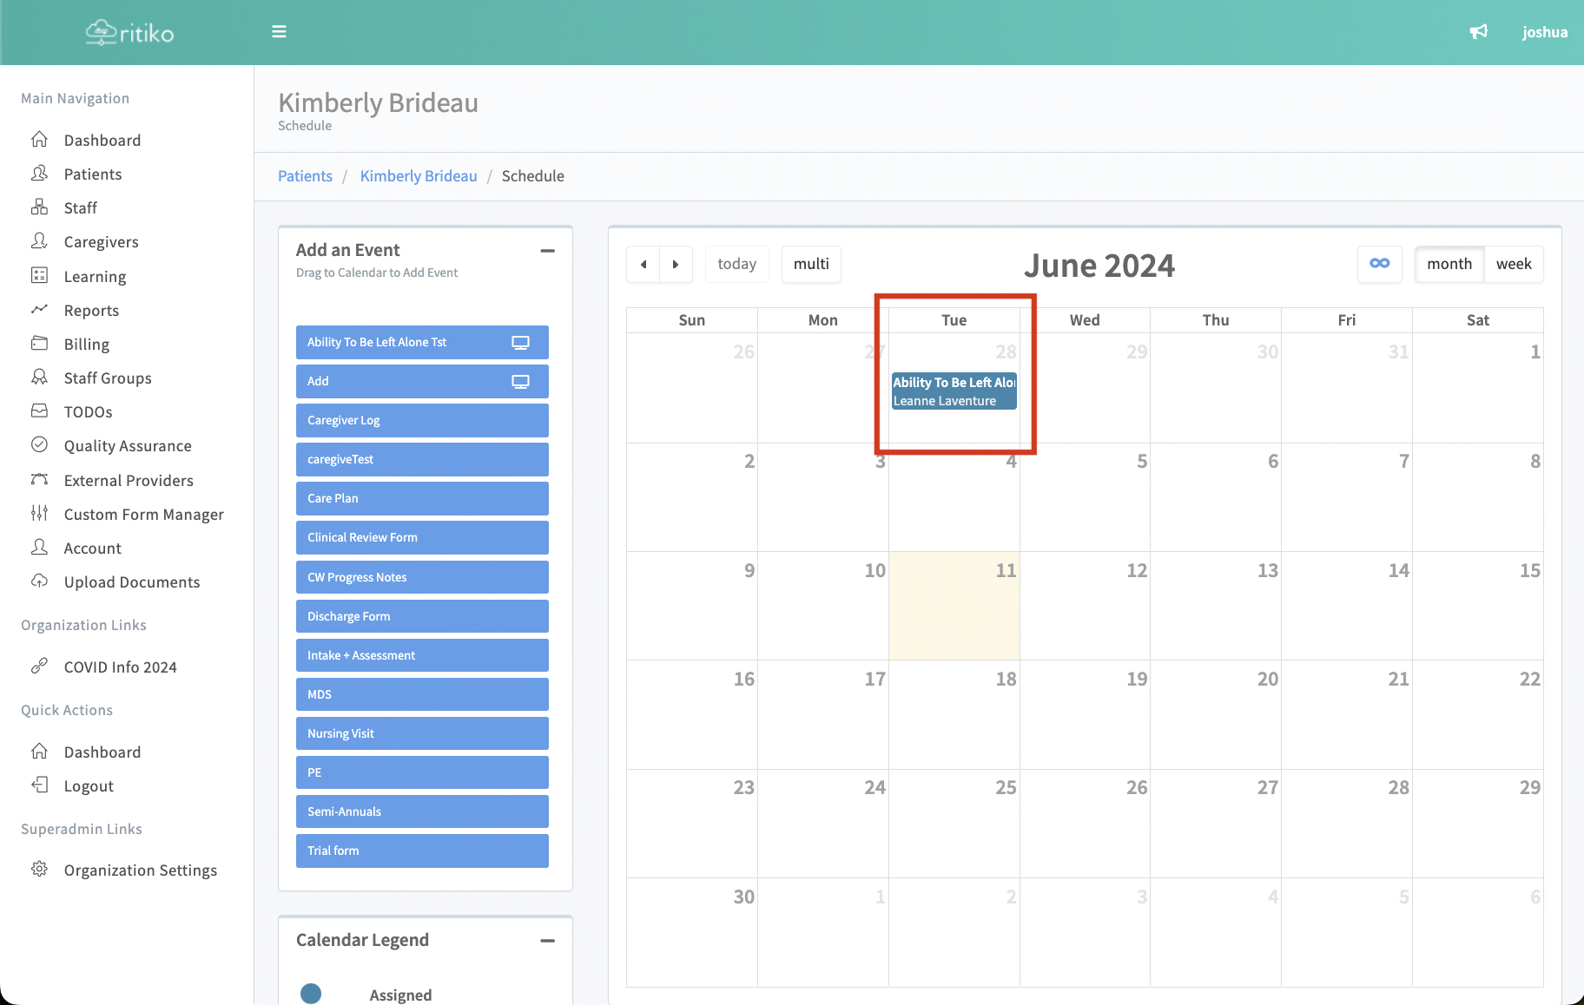Go to the previous month arrow

[x=643, y=265]
